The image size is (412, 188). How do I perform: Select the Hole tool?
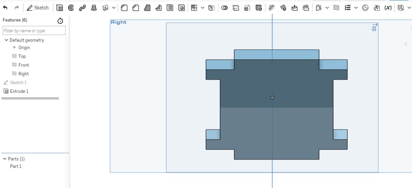point(181,8)
